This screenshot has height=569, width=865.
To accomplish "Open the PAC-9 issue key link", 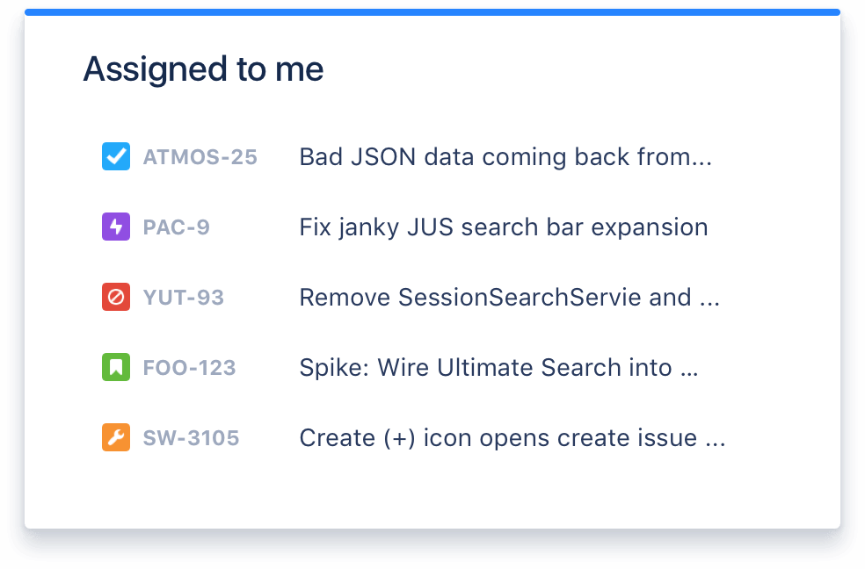I will 176,227.
